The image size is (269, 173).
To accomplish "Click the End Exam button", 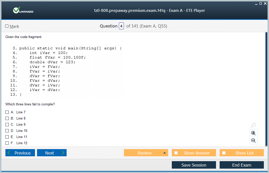I will point(241,165).
